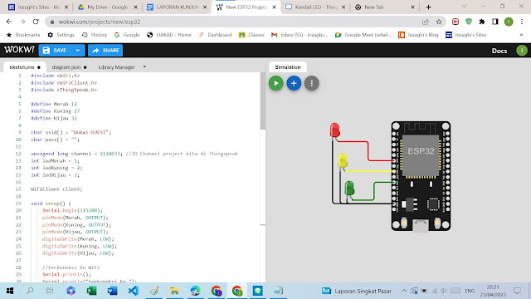
Task: Click the green shield extension icon
Action: tap(469, 22)
